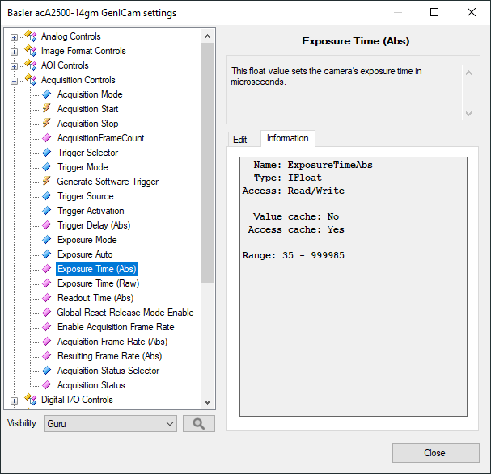
Task: Click the blue diamond icon beside Acquisition Mode
Action: (x=46, y=94)
